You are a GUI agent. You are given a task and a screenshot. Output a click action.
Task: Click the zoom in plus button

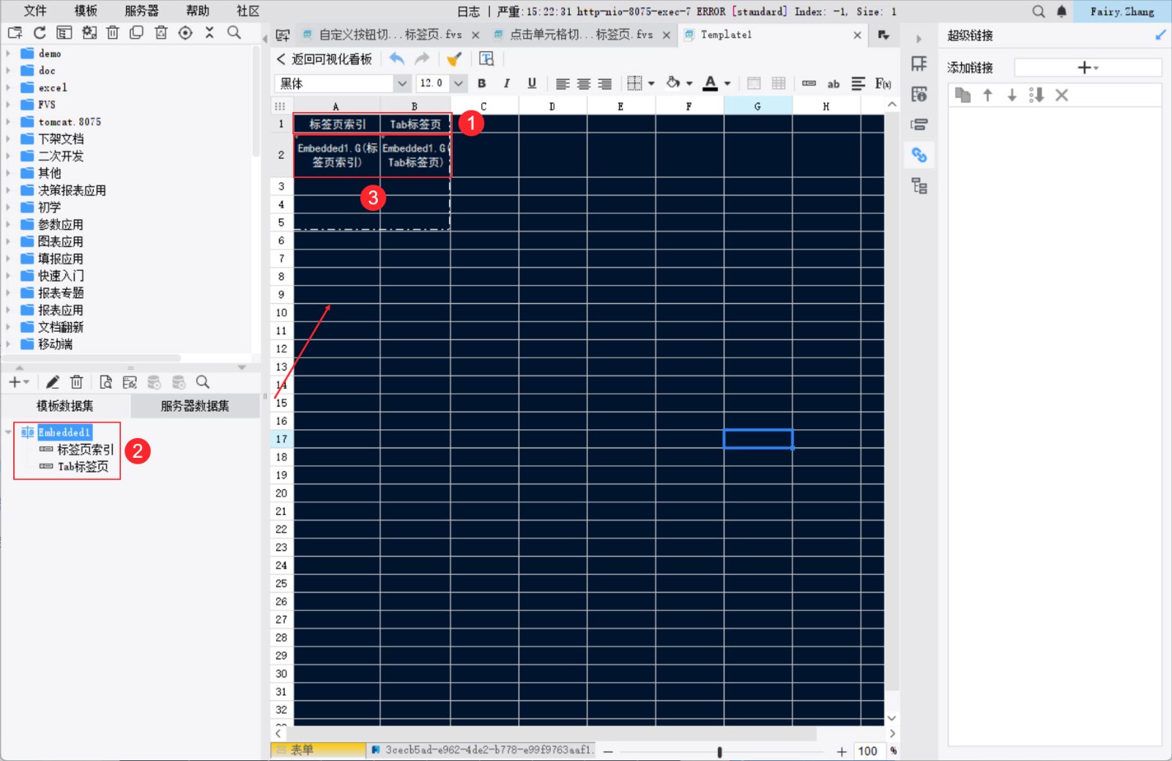point(842,751)
